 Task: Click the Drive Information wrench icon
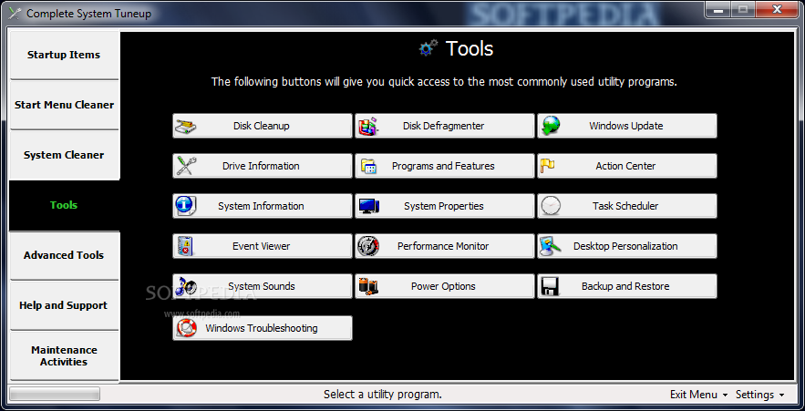(x=186, y=166)
